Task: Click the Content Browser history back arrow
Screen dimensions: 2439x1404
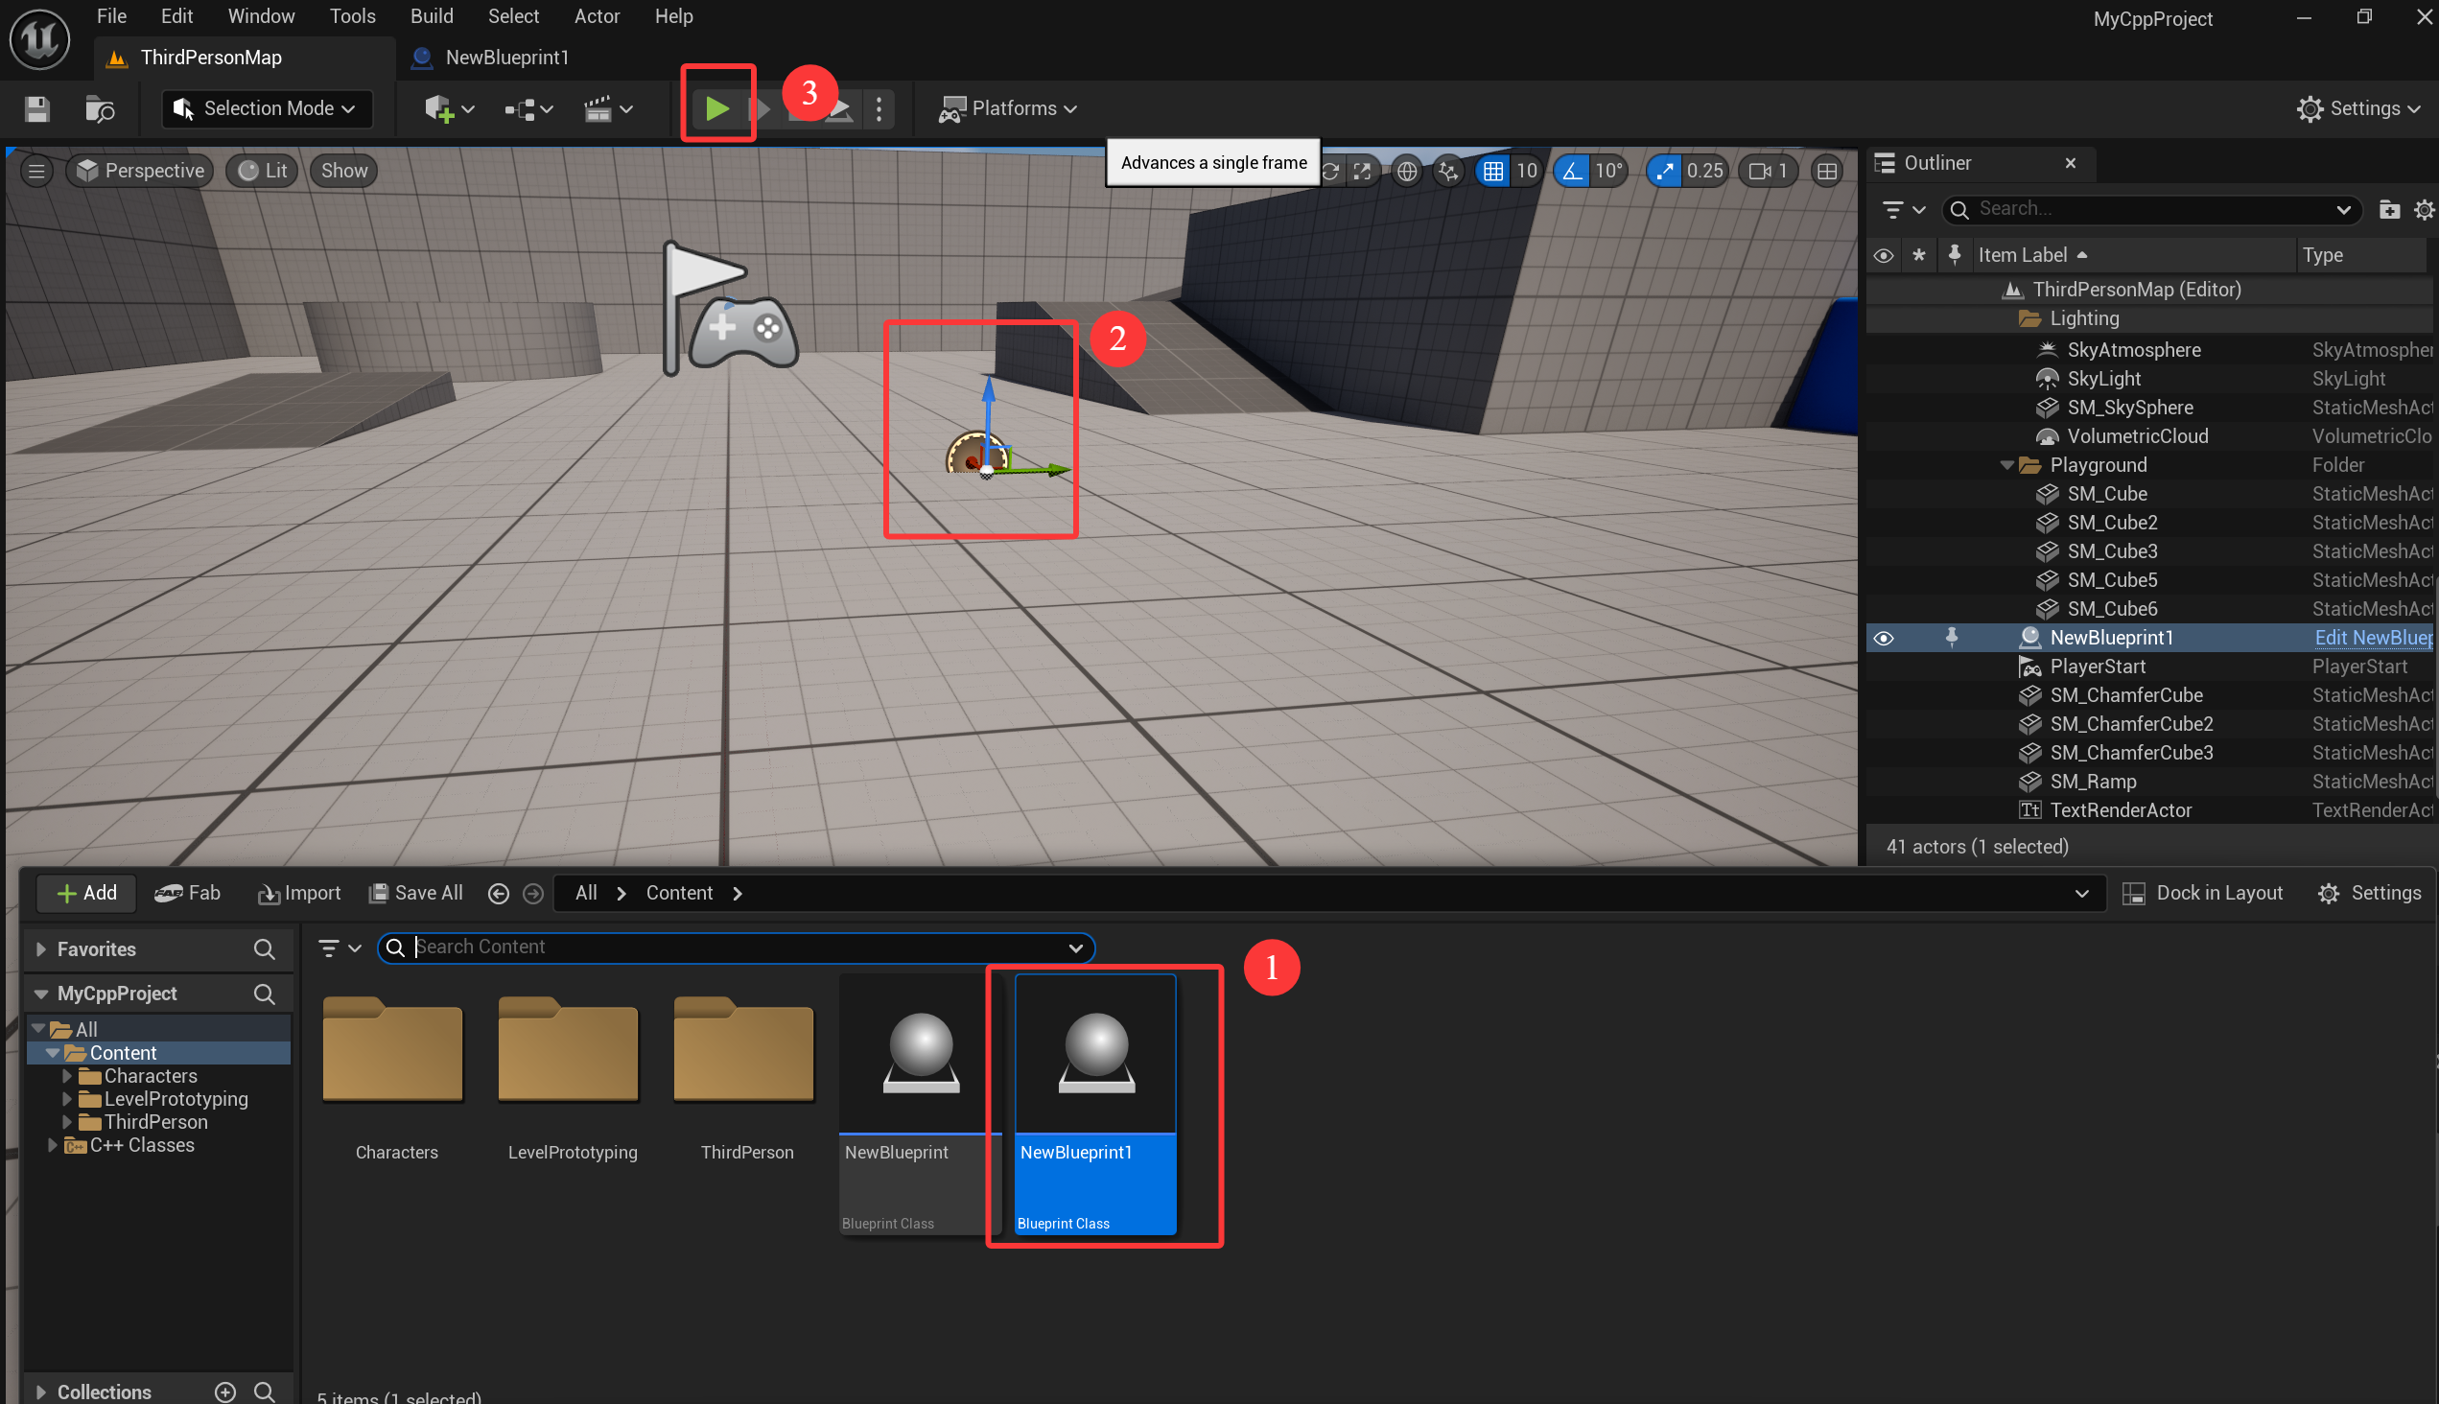Action: point(498,894)
